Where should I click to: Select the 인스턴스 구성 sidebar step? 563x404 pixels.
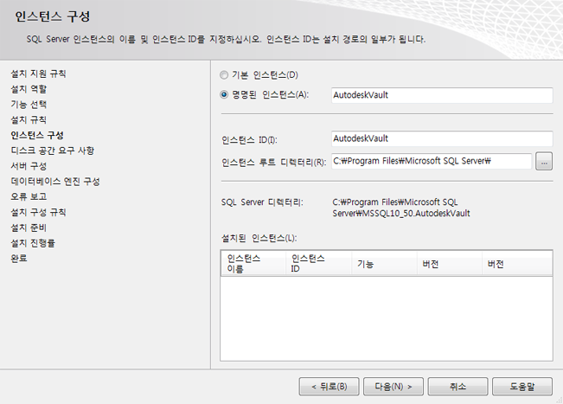coord(37,135)
